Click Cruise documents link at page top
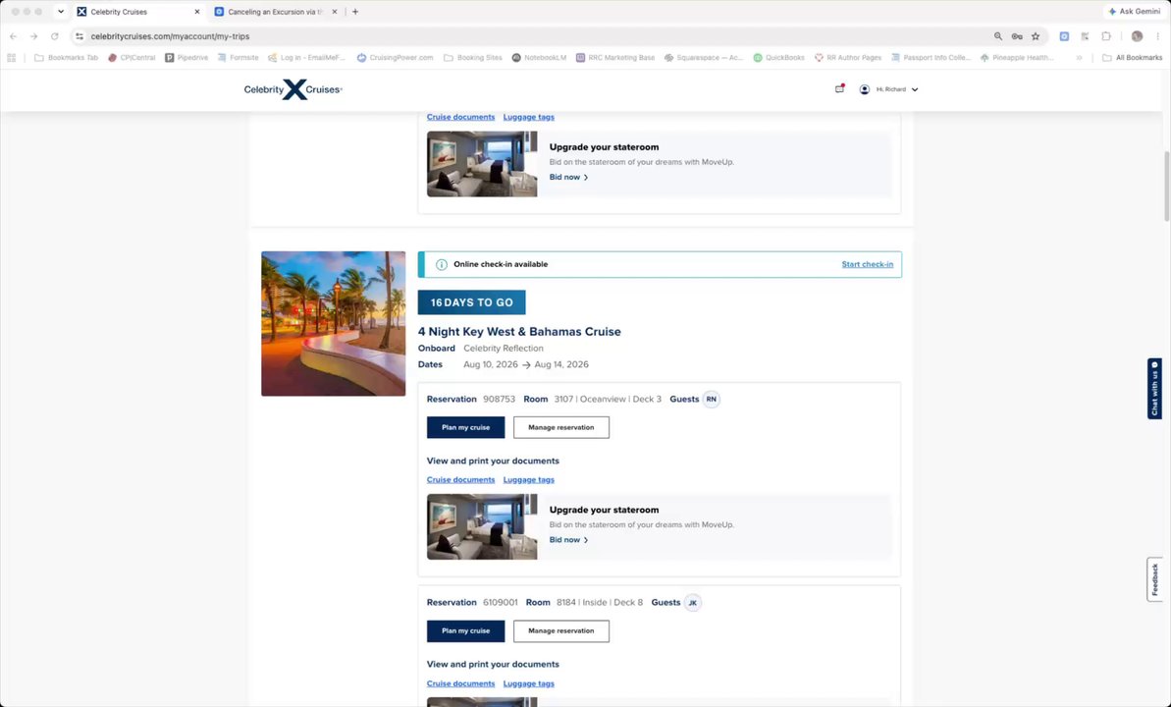This screenshot has width=1171, height=707. click(460, 117)
